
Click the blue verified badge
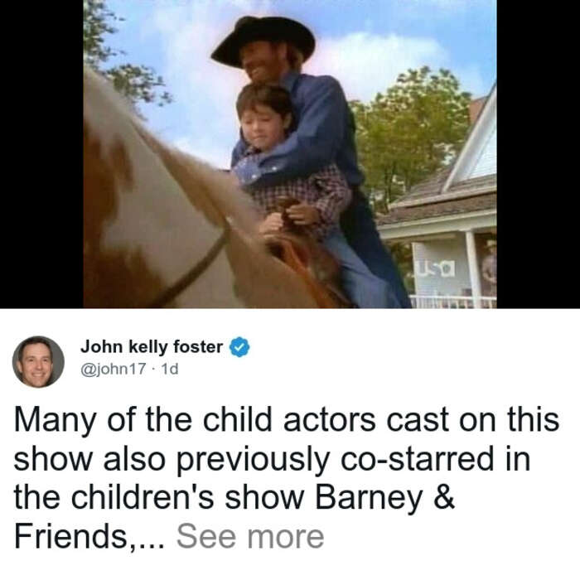(x=239, y=347)
